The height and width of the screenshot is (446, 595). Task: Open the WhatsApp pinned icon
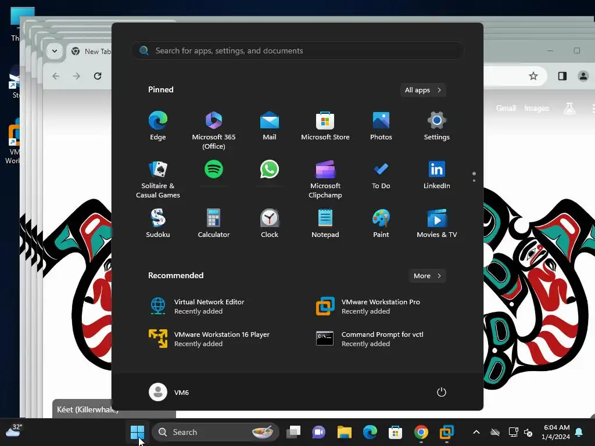270,169
